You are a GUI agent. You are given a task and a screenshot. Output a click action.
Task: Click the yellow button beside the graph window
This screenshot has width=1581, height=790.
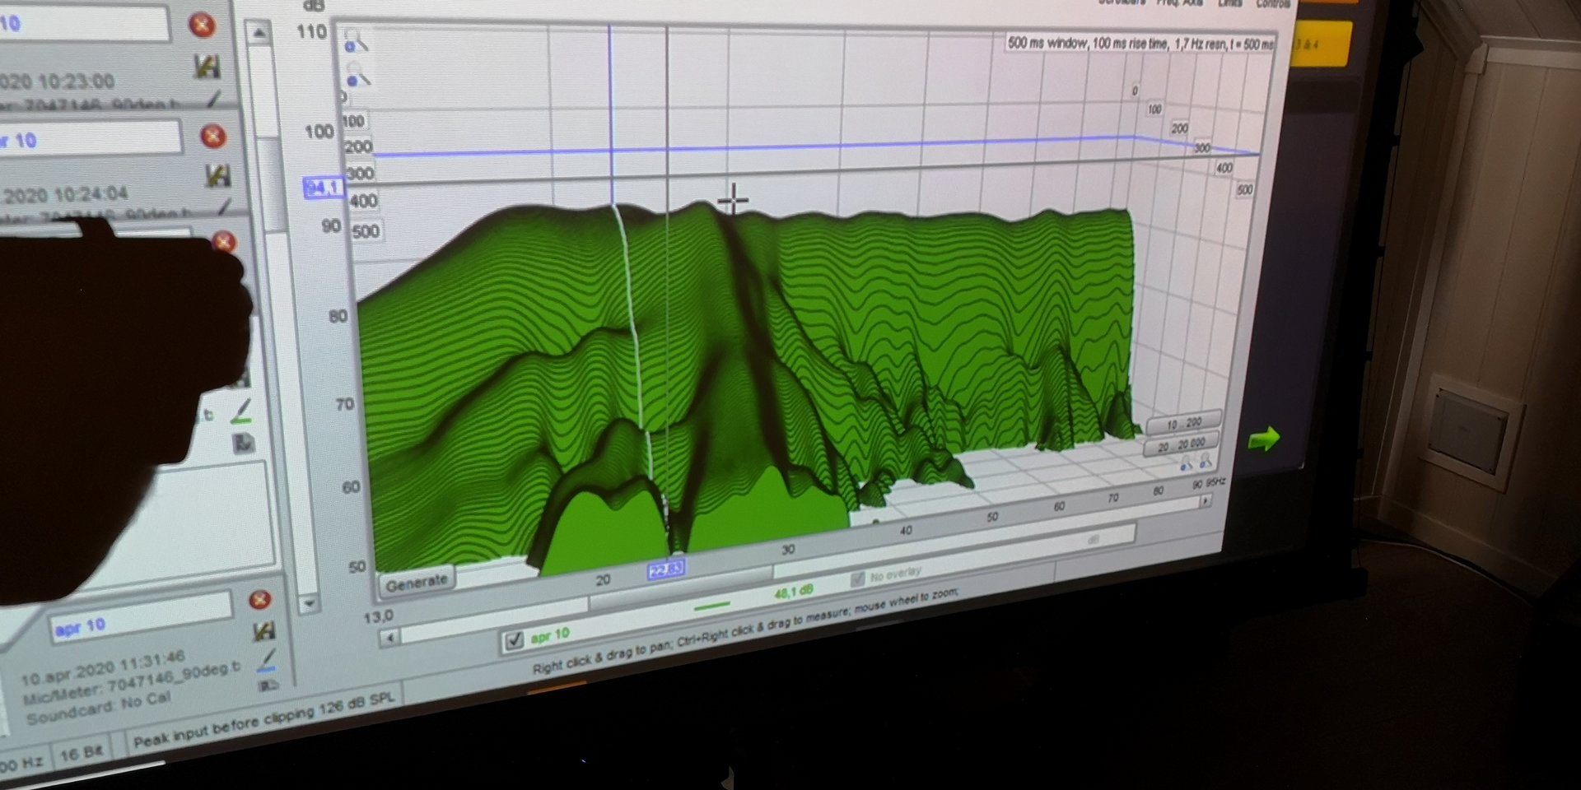click(1322, 44)
